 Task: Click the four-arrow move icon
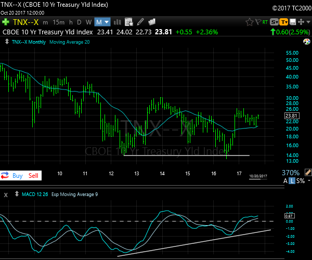(x=301, y=22)
